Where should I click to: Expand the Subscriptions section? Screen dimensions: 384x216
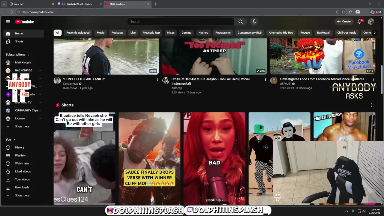pos(17,54)
